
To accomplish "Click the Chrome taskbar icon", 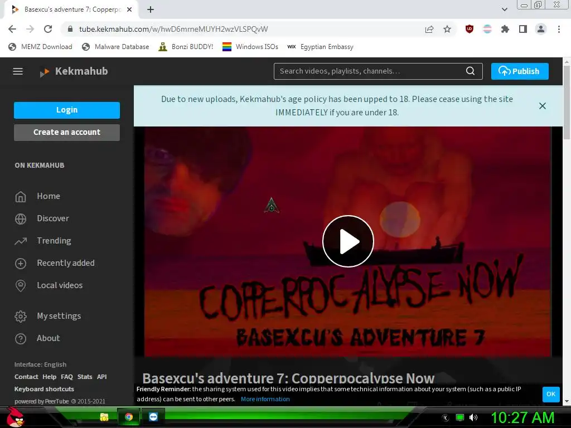I will point(129,417).
